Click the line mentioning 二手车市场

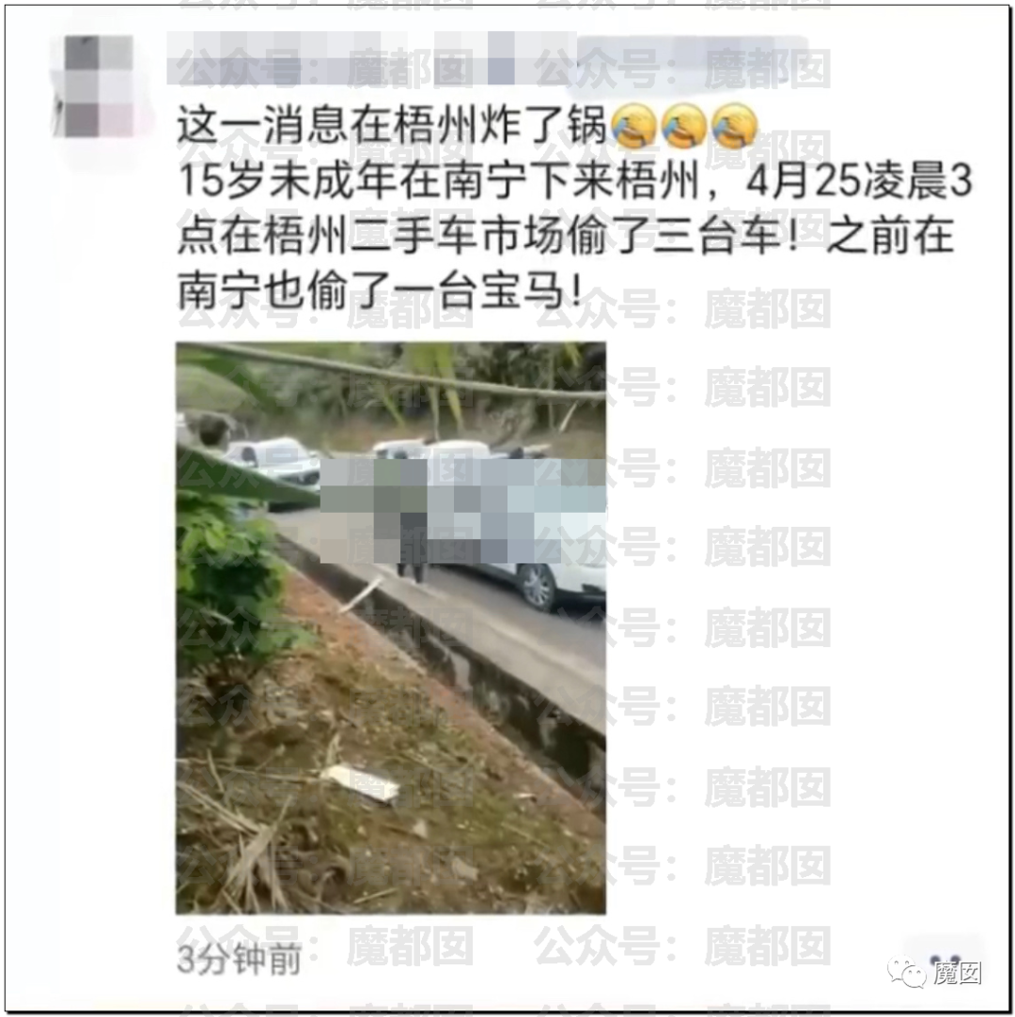point(565,236)
